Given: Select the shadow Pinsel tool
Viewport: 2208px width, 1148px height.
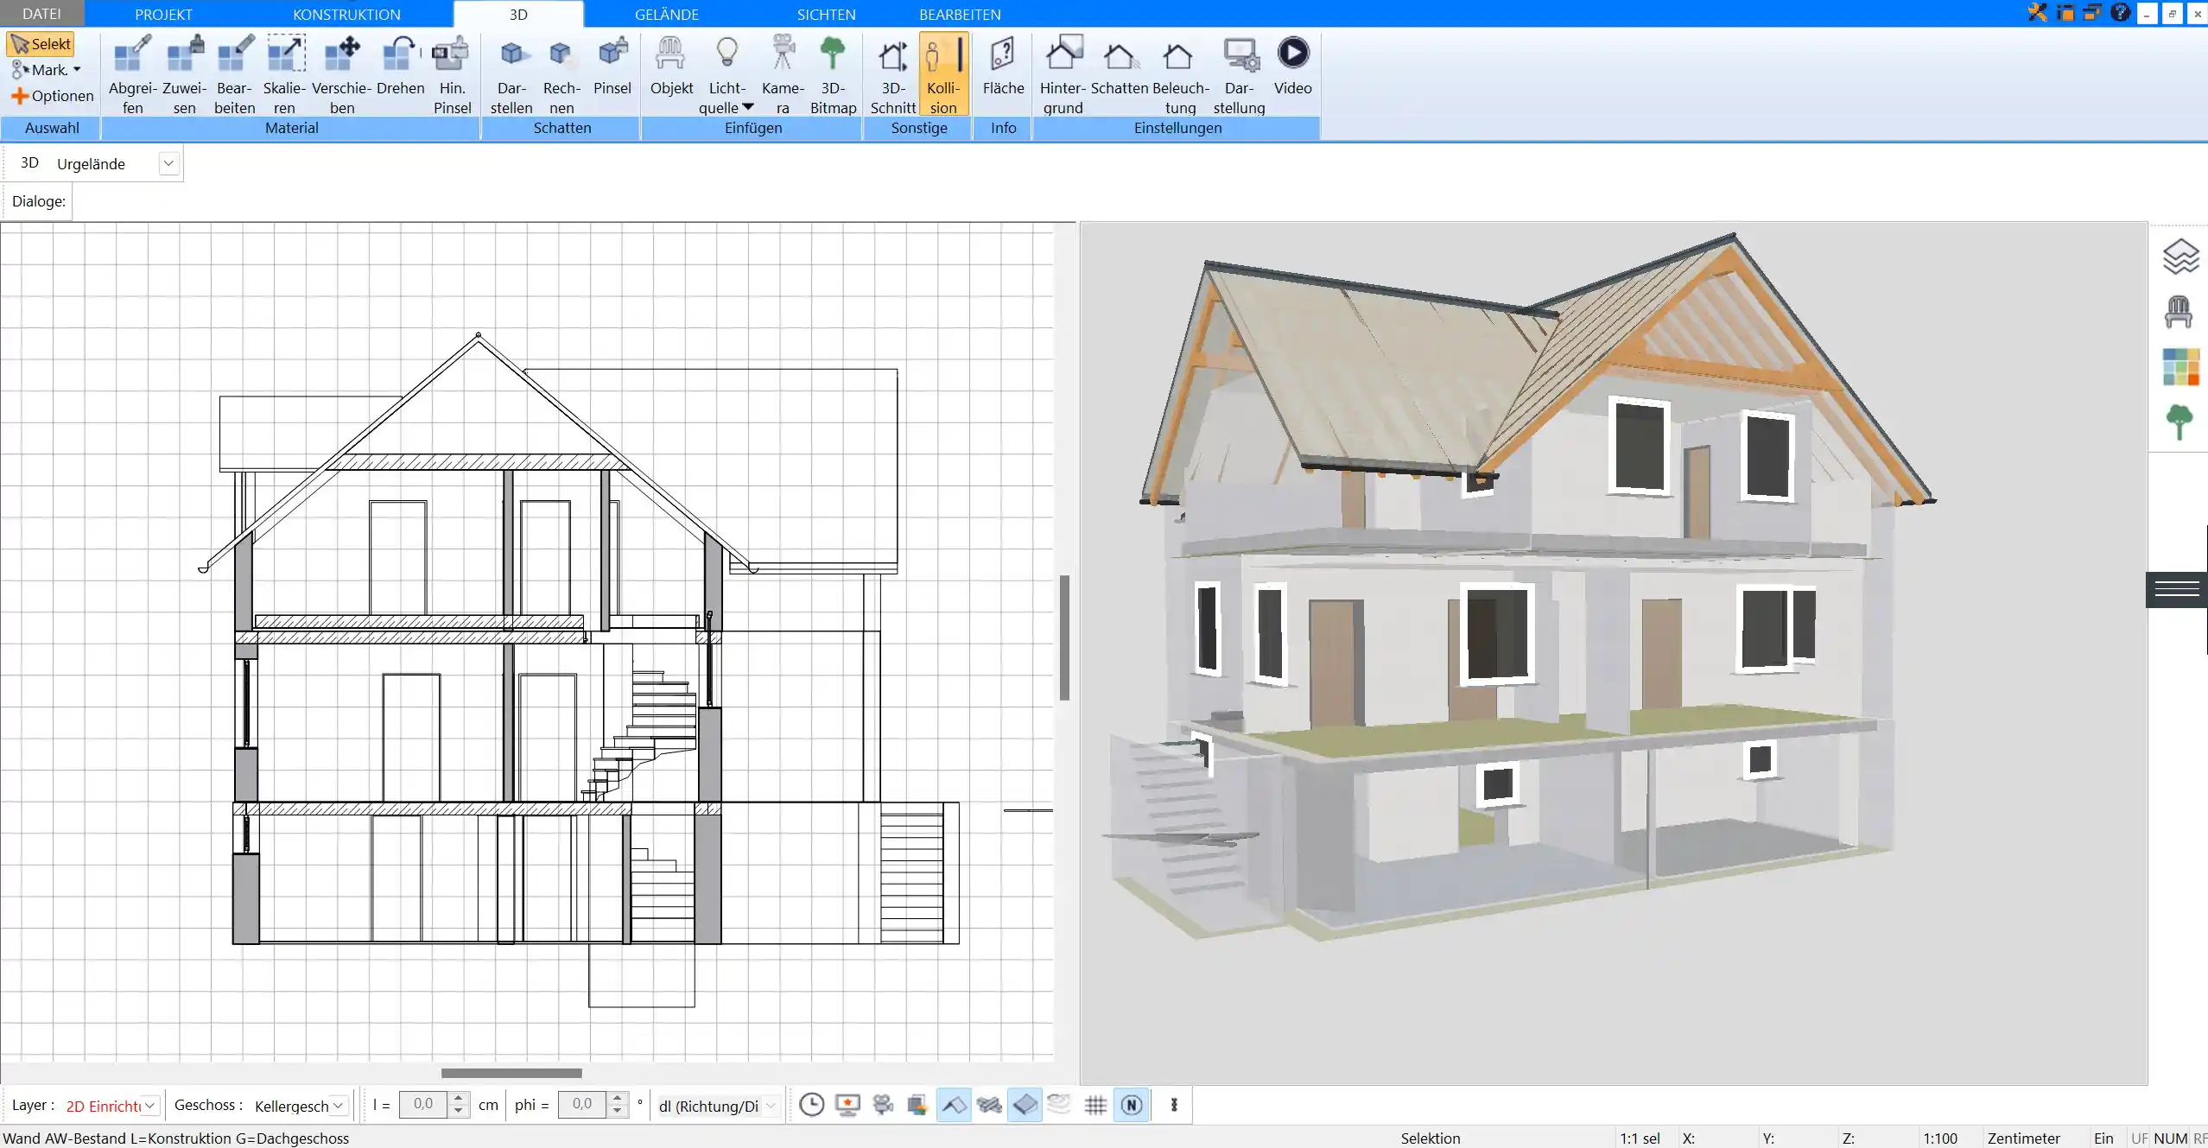Looking at the screenshot, I should click(x=612, y=66).
